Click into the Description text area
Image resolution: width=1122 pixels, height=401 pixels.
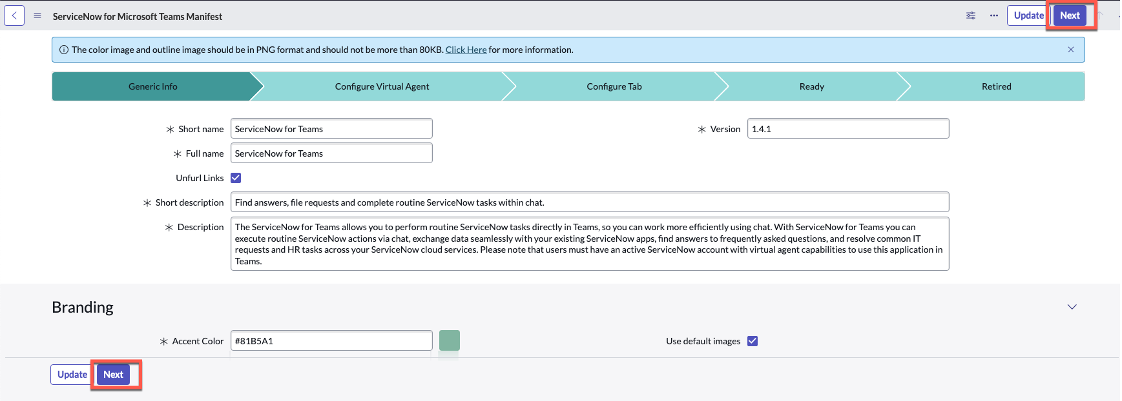(590, 244)
